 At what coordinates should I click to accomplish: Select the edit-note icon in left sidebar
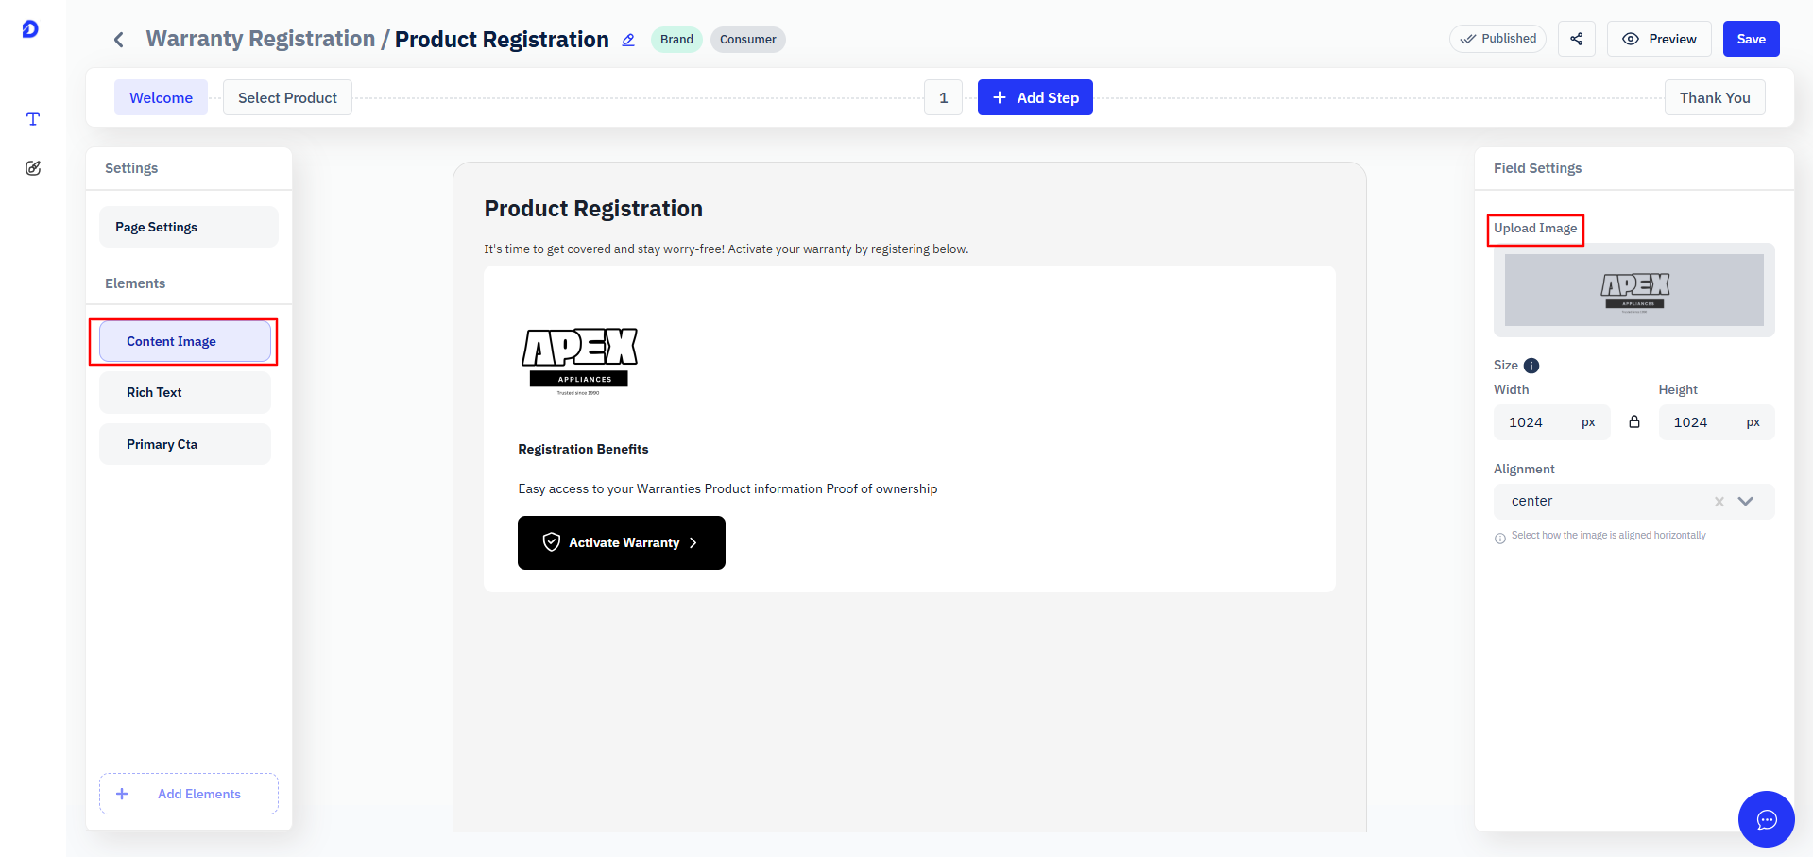(x=33, y=168)
